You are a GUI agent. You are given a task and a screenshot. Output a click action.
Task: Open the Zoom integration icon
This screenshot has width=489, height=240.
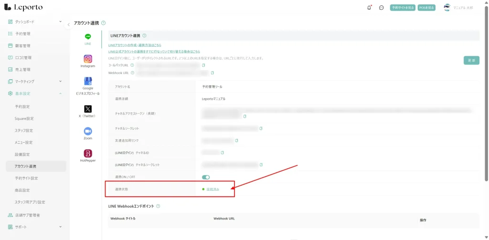[88, 131]
